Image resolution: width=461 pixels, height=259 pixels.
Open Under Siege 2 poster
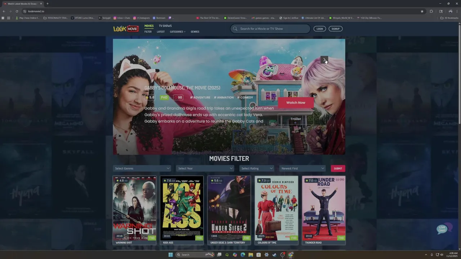(x=229, y=208)
